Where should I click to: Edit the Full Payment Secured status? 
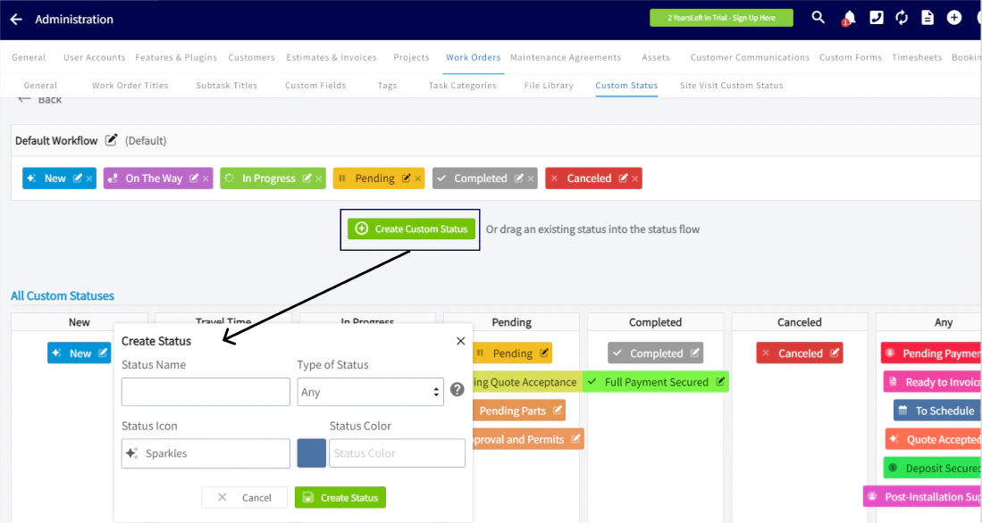click(720, 381)
